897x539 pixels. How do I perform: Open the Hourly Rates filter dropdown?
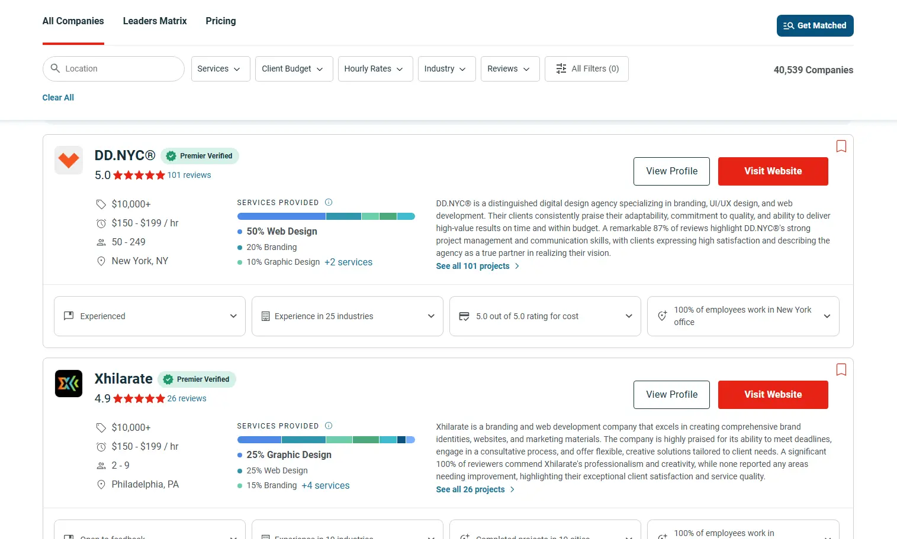pos(375,69)
